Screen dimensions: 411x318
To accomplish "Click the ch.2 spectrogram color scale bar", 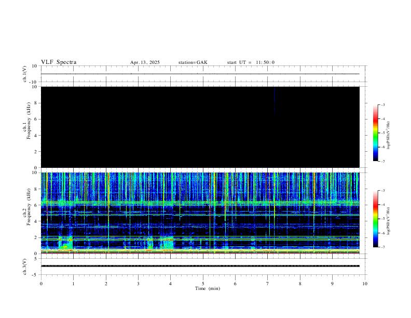I will pos(376,219).
